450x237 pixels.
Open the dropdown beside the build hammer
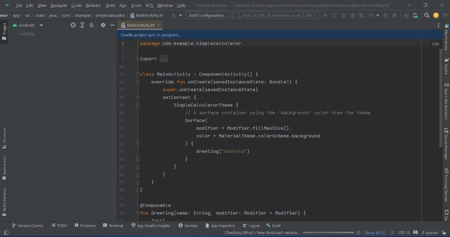[x=180, y=15]
